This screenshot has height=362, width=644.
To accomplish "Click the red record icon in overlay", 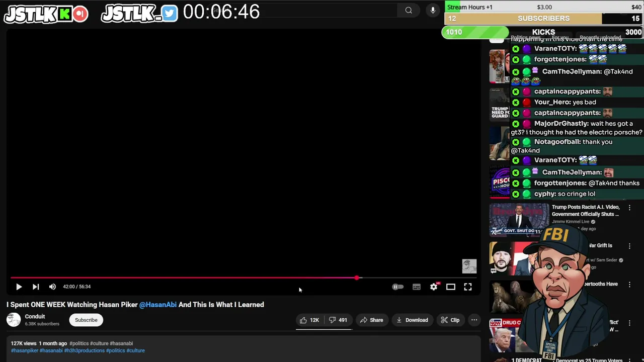I will [x=80, y=14].
